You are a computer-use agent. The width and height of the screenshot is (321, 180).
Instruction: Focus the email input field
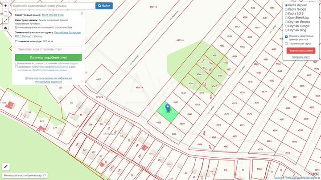pyautogui.click(x=49, y=49)
